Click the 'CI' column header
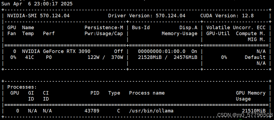274x120 pixels. tap(46, 93)
